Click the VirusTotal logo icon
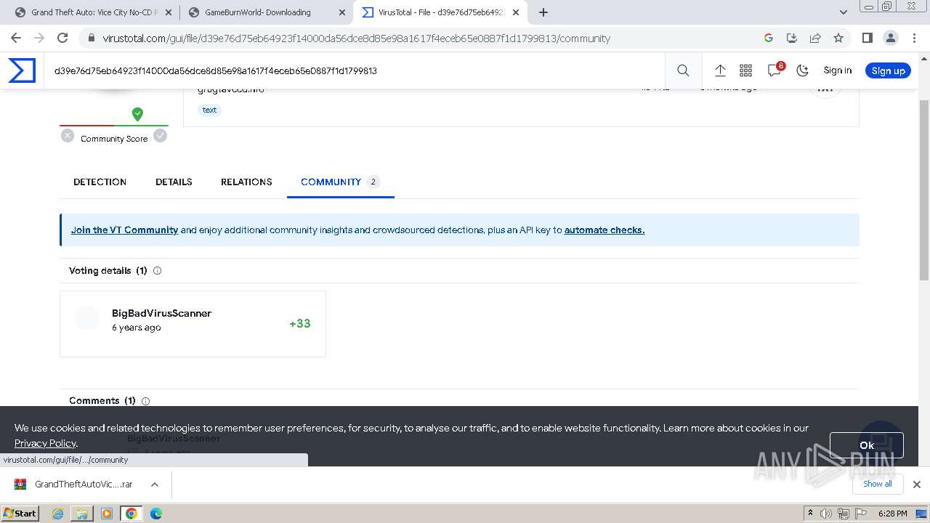 [x=22, y=70]
